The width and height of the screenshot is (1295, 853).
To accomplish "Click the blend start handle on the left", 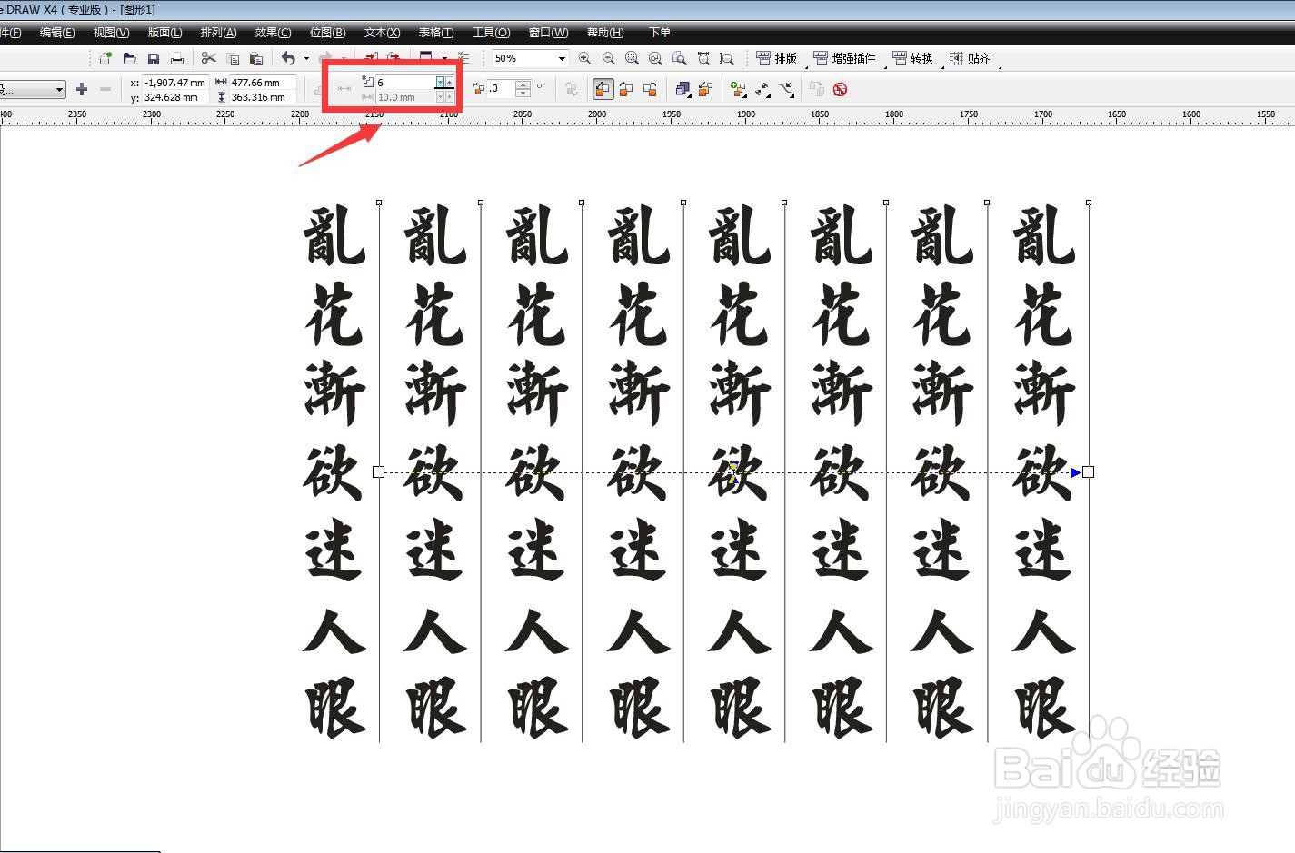I will click(378, 471).
